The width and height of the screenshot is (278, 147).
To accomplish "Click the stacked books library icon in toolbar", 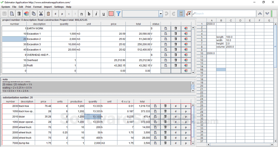I will (26, 14).
